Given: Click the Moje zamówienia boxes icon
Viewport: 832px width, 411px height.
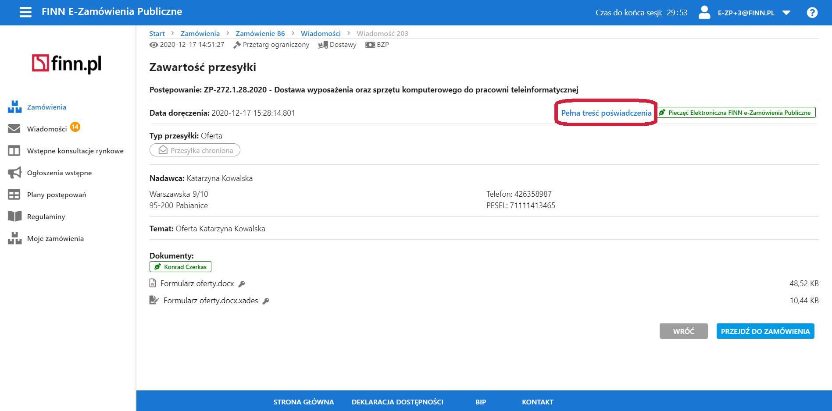Looking at the screenshot, I should point(14,238).
